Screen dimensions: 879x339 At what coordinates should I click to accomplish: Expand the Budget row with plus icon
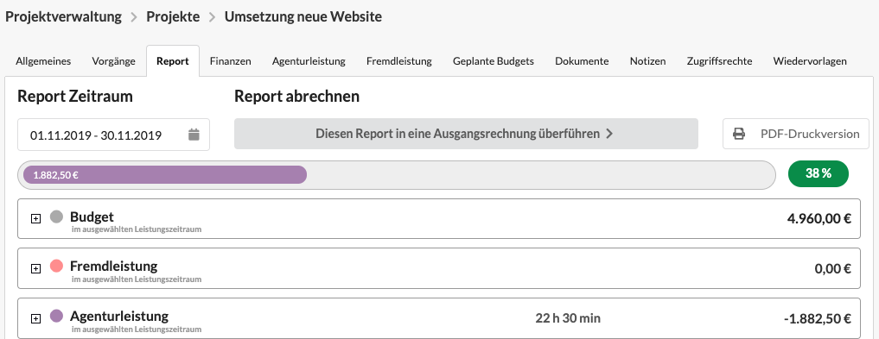(x=36, y=219)
